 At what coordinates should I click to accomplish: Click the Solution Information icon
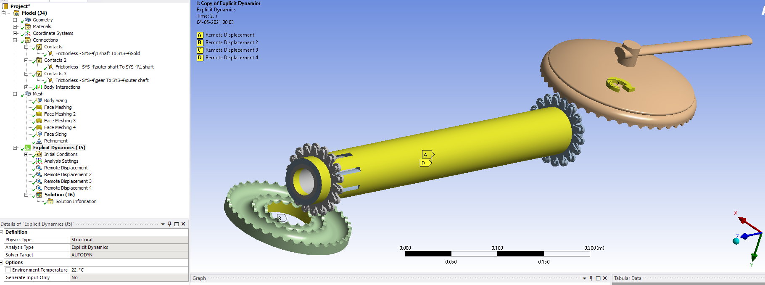point(50,201)
